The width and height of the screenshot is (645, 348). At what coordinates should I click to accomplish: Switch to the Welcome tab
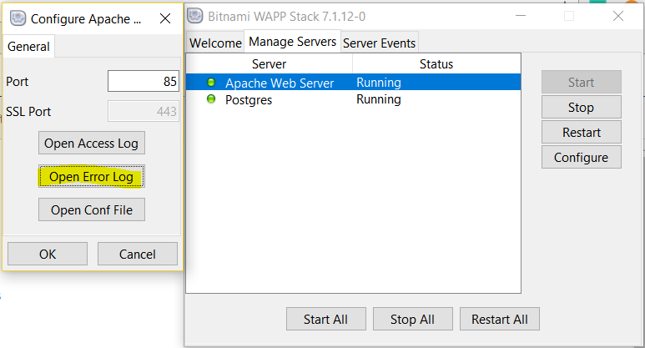(215, 43)
